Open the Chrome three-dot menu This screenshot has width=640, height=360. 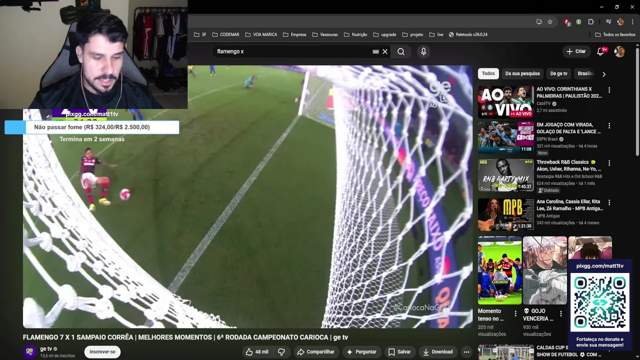632,22
